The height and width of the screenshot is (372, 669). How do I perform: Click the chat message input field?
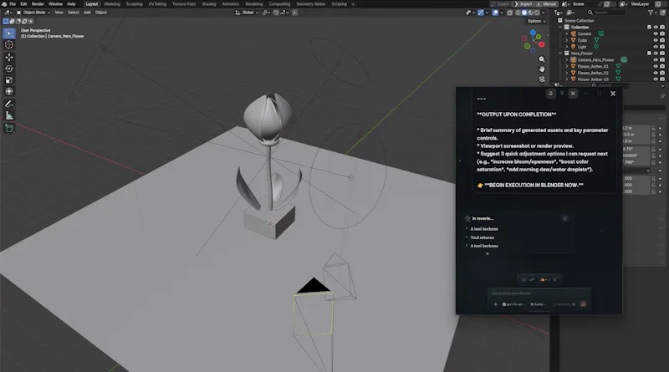click(539, 293)
